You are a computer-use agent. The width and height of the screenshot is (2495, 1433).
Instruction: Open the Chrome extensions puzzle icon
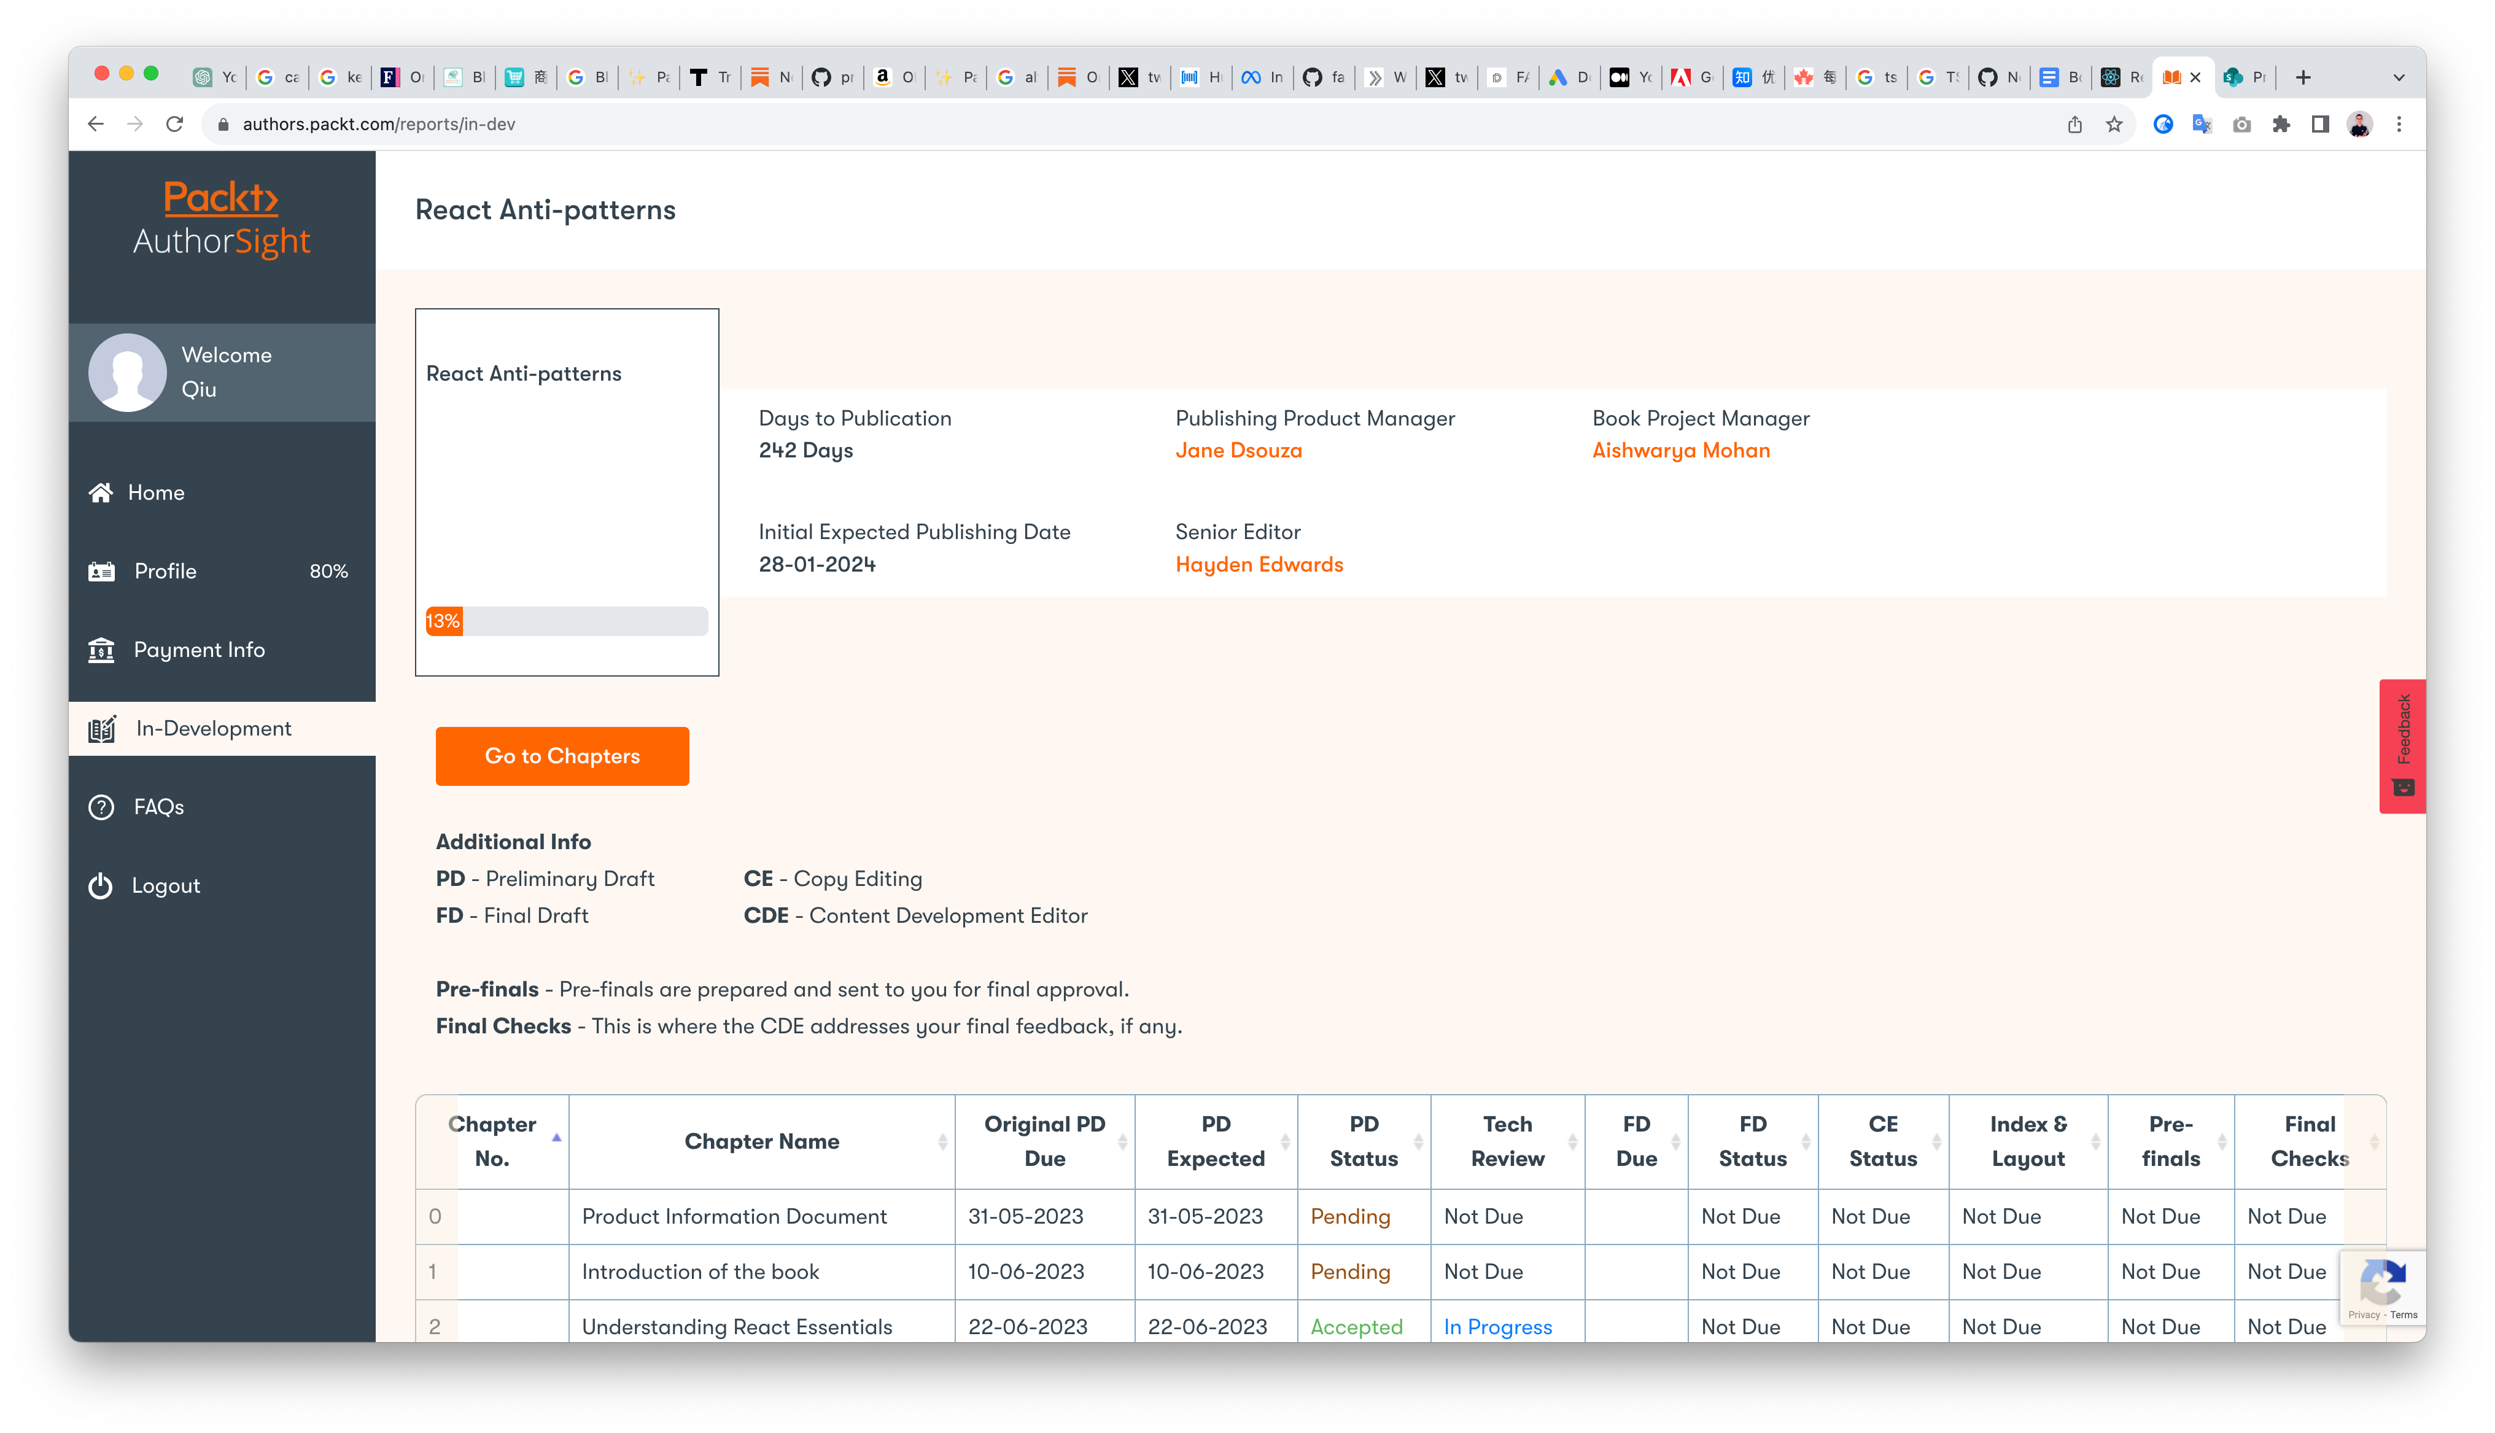point(2281,124)
